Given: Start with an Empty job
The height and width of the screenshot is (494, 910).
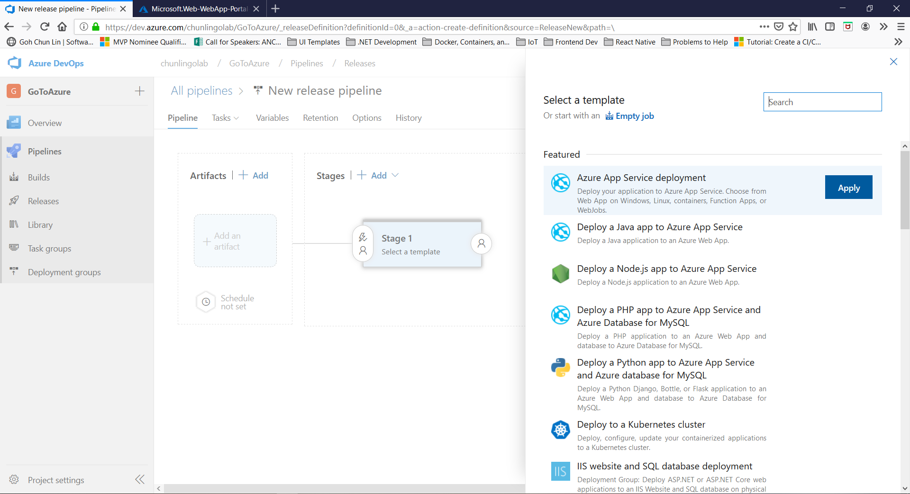Looking at the screenshot, I should (629, 116).
